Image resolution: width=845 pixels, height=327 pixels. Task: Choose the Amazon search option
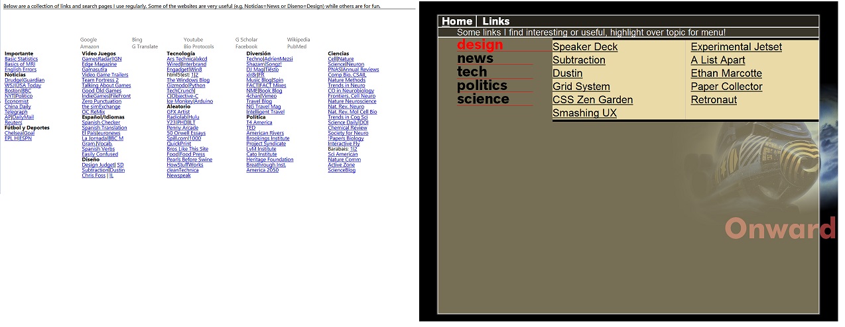tap(90, 47)
